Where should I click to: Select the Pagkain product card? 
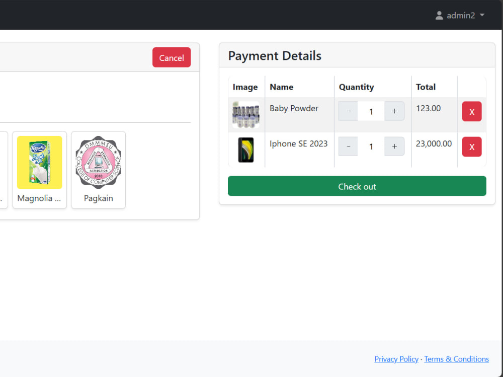(98, 170)
